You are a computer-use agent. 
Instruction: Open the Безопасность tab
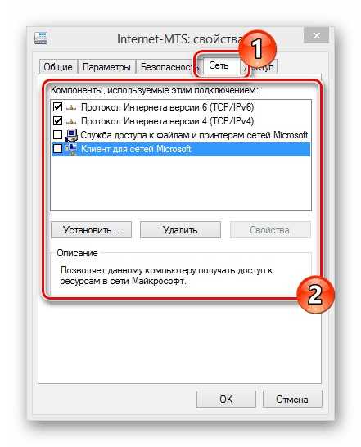[x=166, y=67]
